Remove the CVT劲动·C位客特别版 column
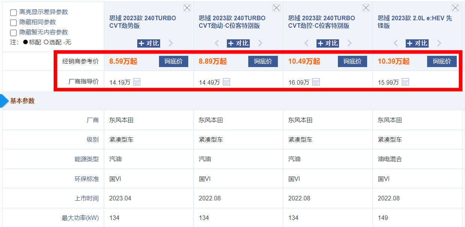465x227 pixels. 276,8
